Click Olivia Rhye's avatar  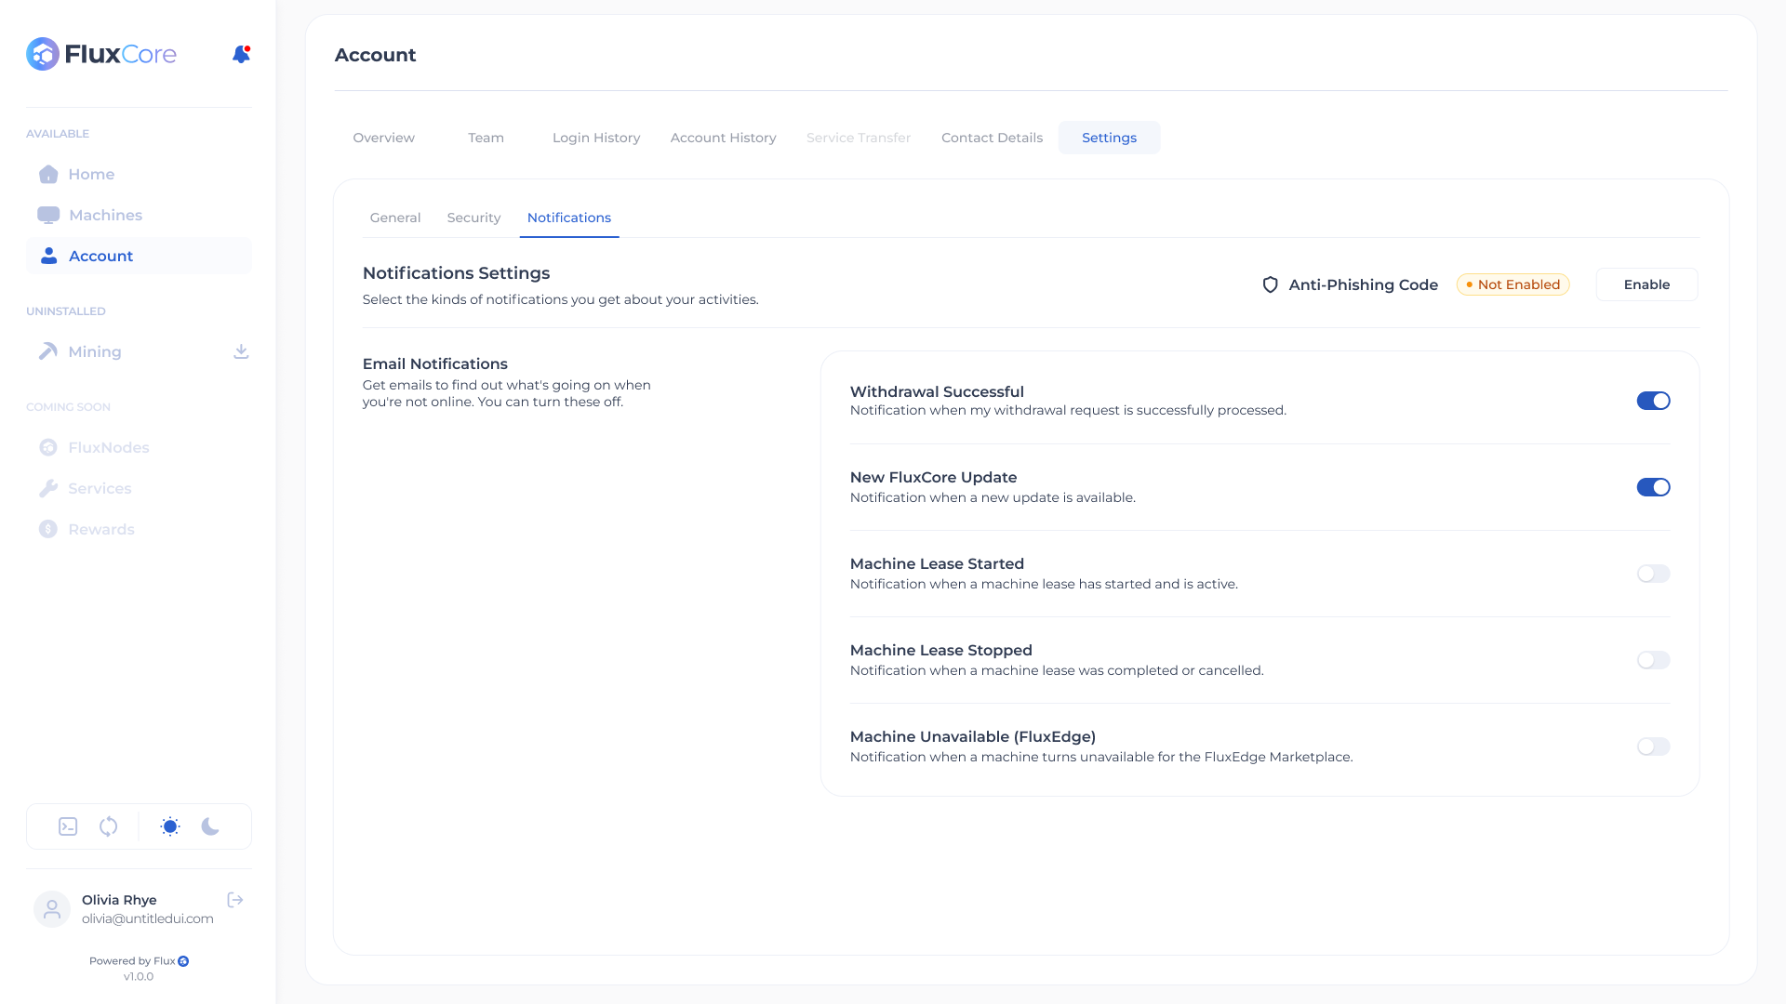tap(52, 908)
